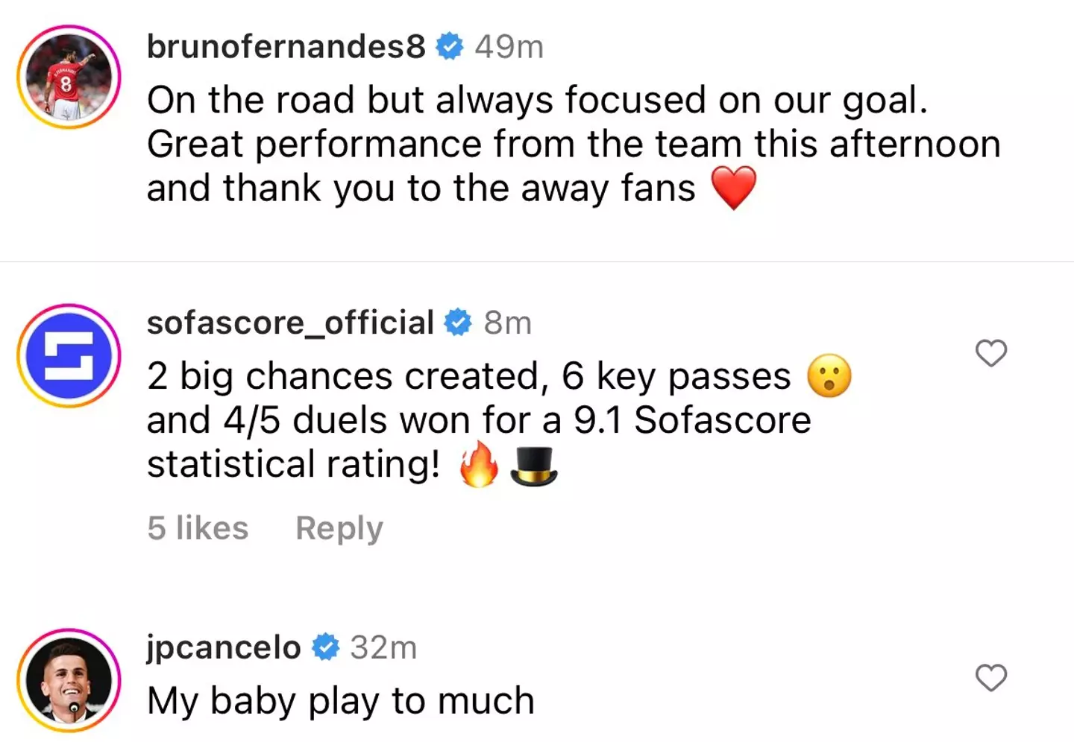
Task: View the 5 likes on Sofascore's comment
Action: click(198, 528)
